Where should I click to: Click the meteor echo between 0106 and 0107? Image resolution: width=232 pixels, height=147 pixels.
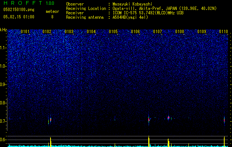pos(149,119)
